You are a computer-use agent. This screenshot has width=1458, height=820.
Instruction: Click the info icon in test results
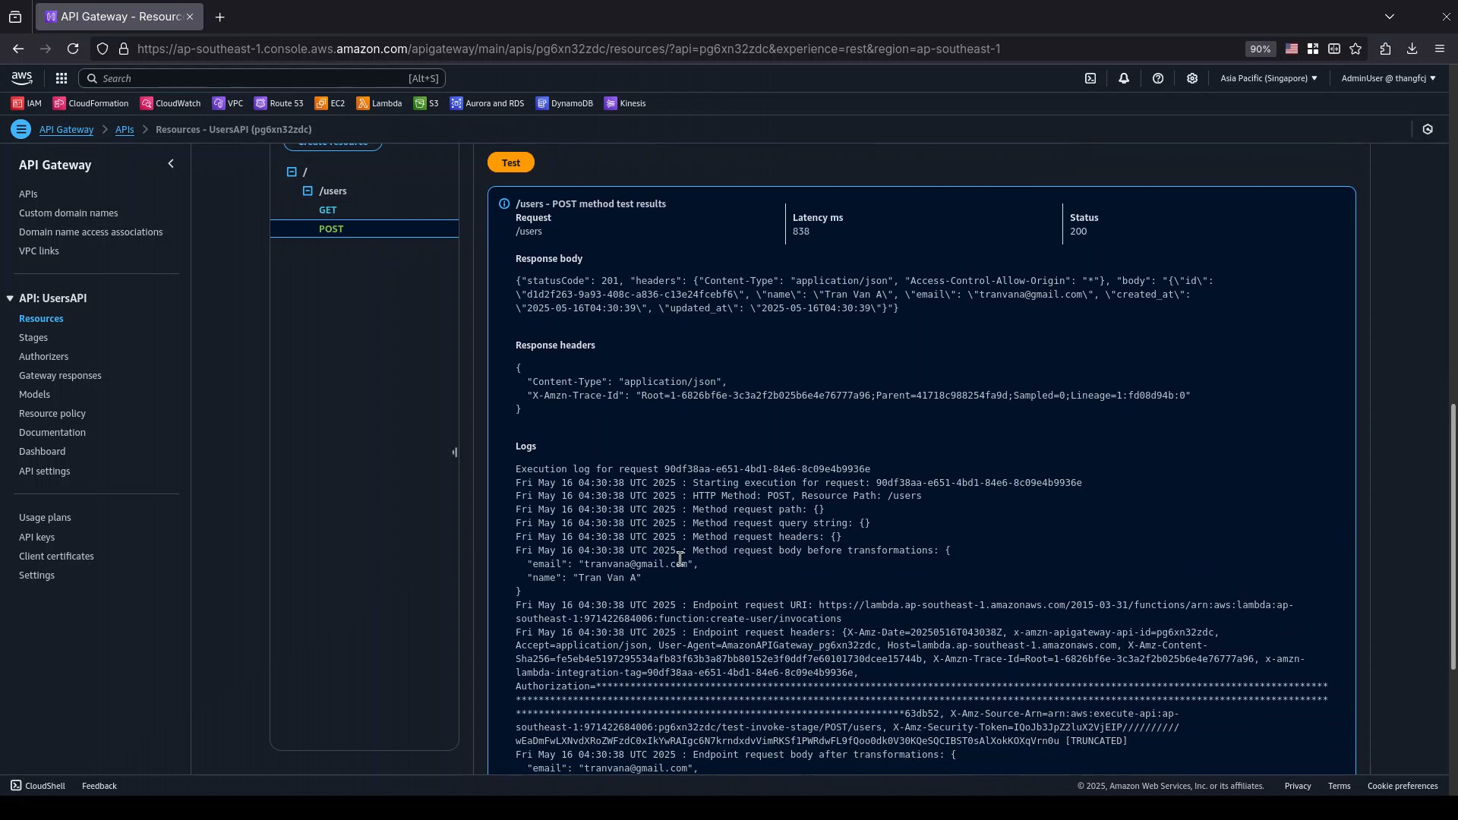[504, 203]
